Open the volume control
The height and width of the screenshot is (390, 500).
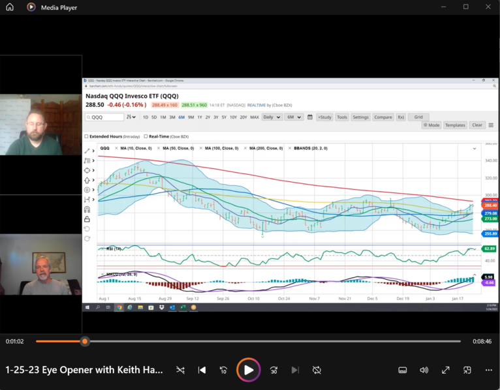pyautogui.click(x=424, y=370)
